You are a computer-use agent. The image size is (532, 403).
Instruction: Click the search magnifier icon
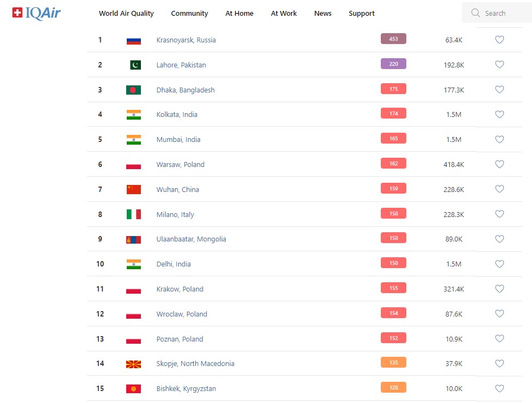click(x=475, y=13)
